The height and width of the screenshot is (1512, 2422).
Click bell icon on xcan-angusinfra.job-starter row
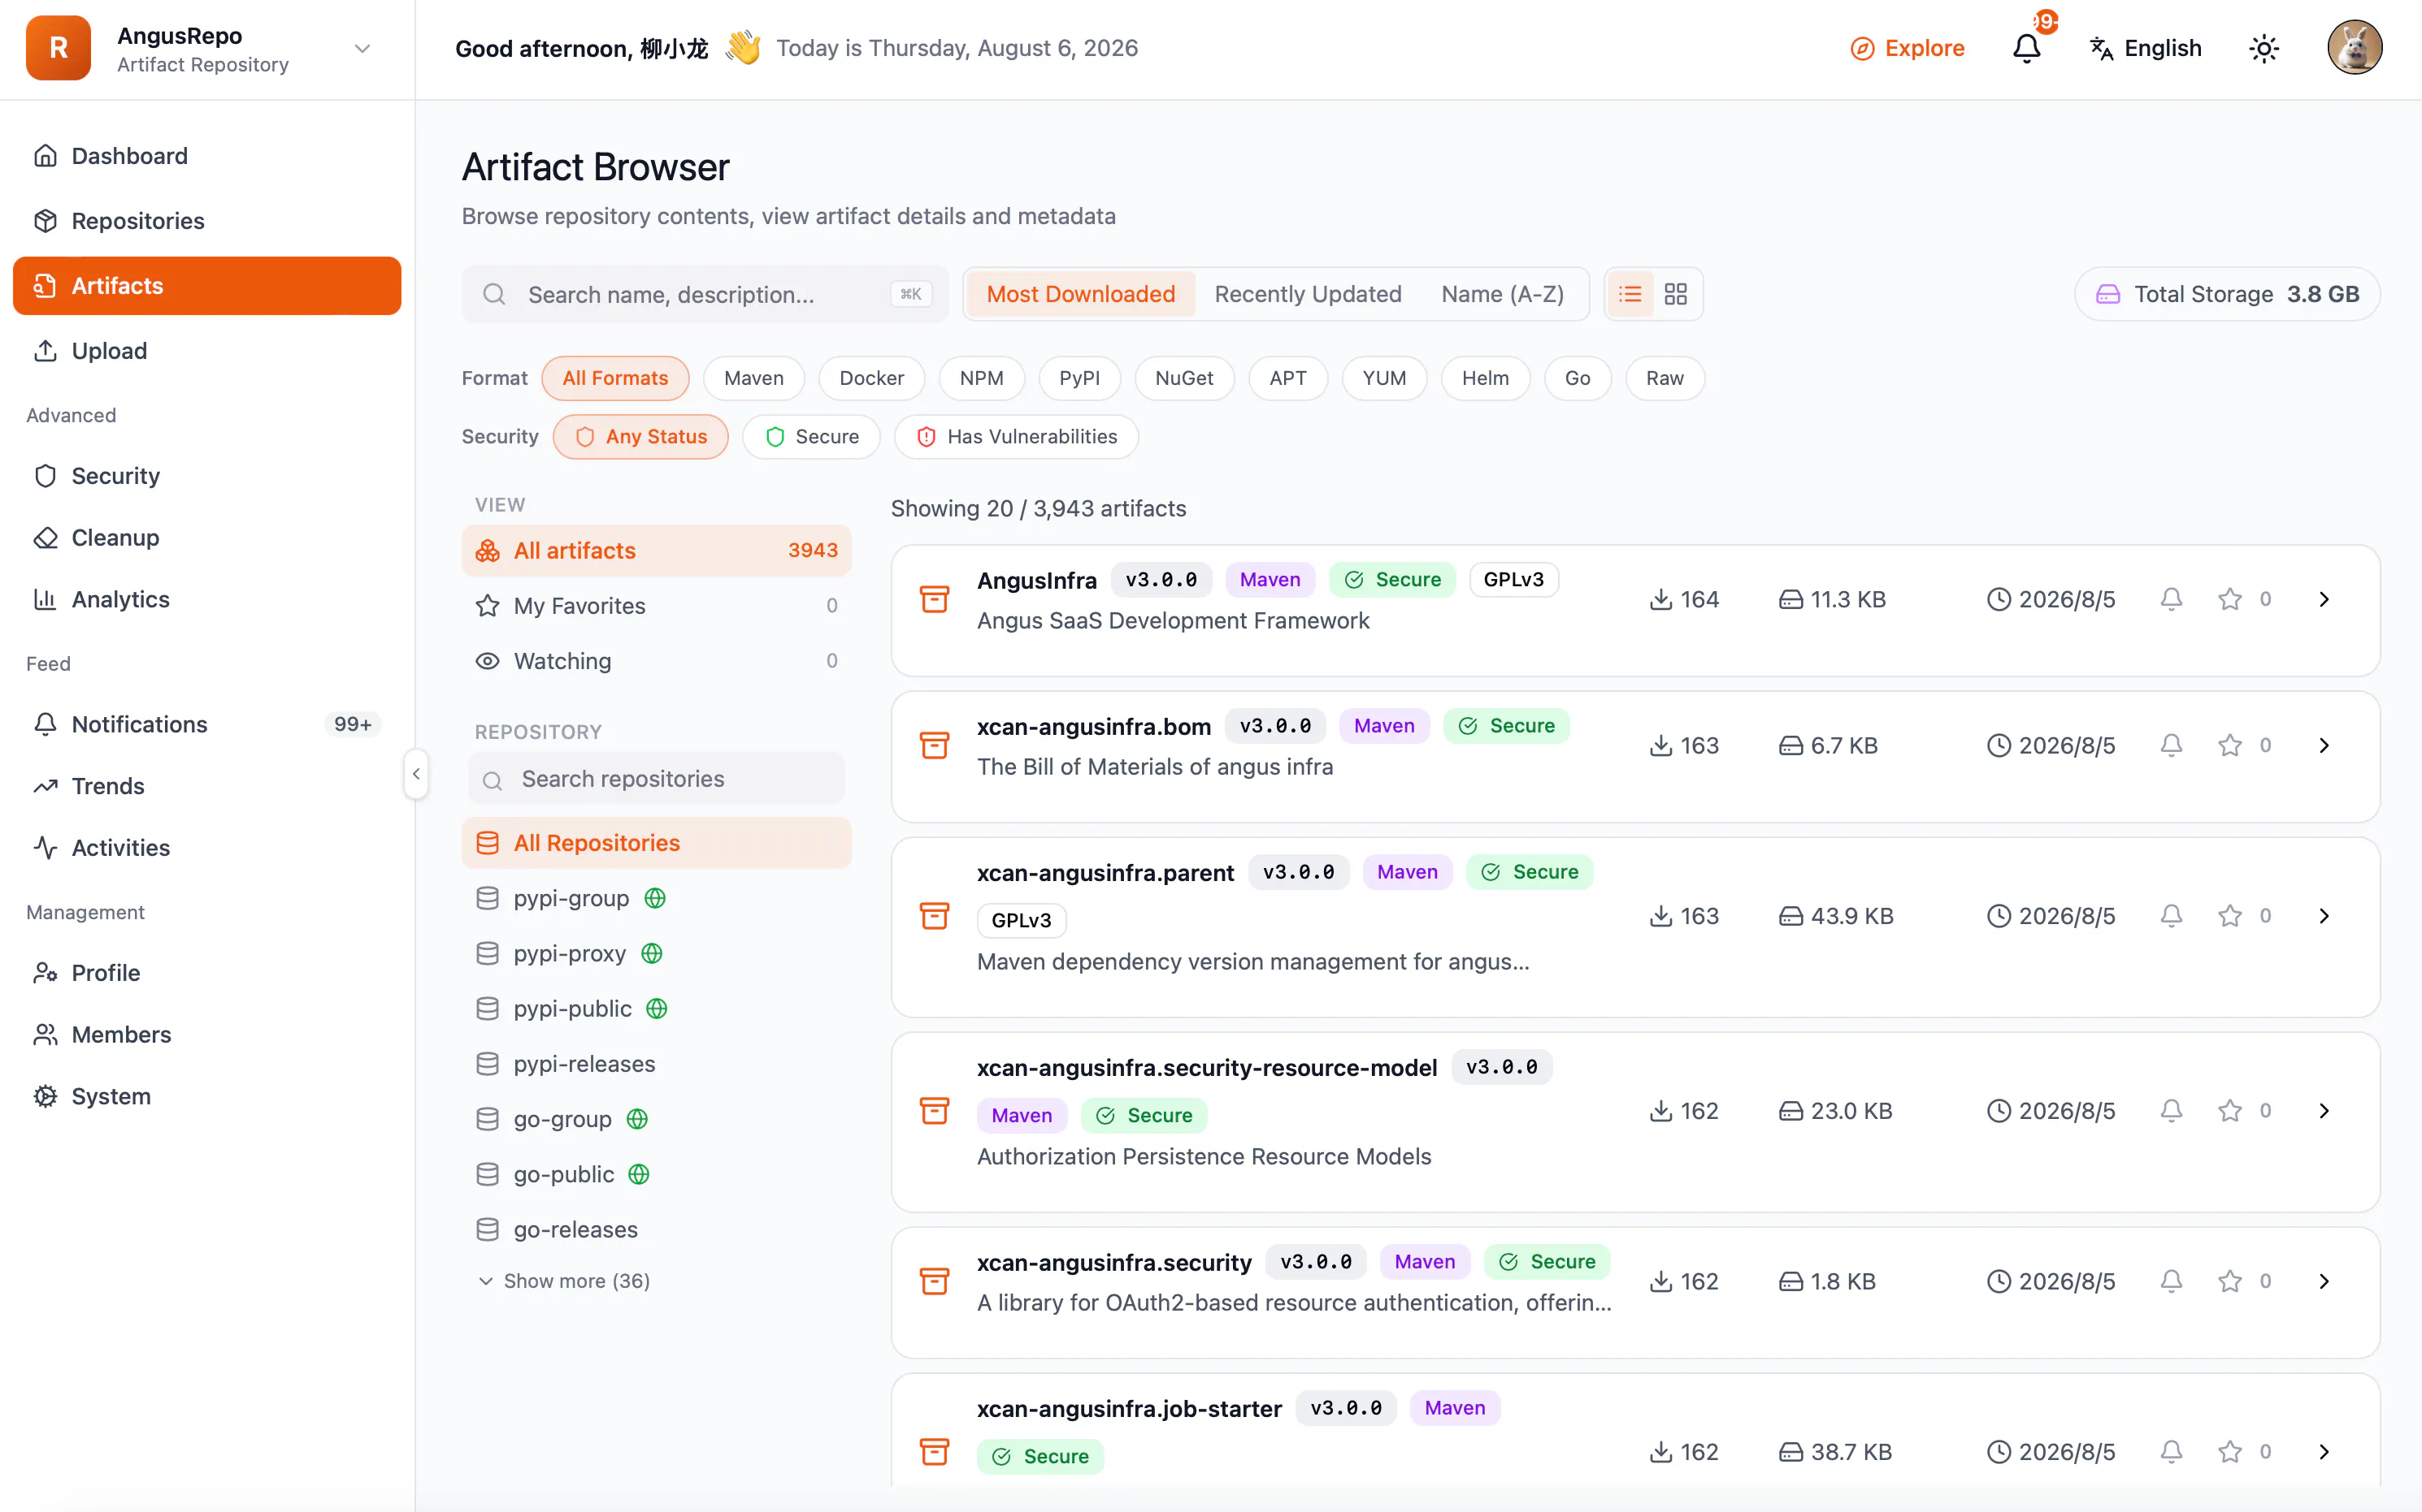point(2171,1451)
